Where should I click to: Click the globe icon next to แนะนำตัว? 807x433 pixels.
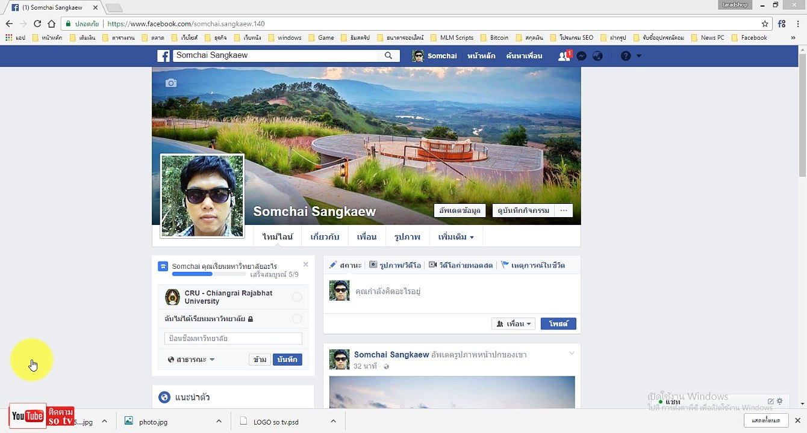click(164, 398)
